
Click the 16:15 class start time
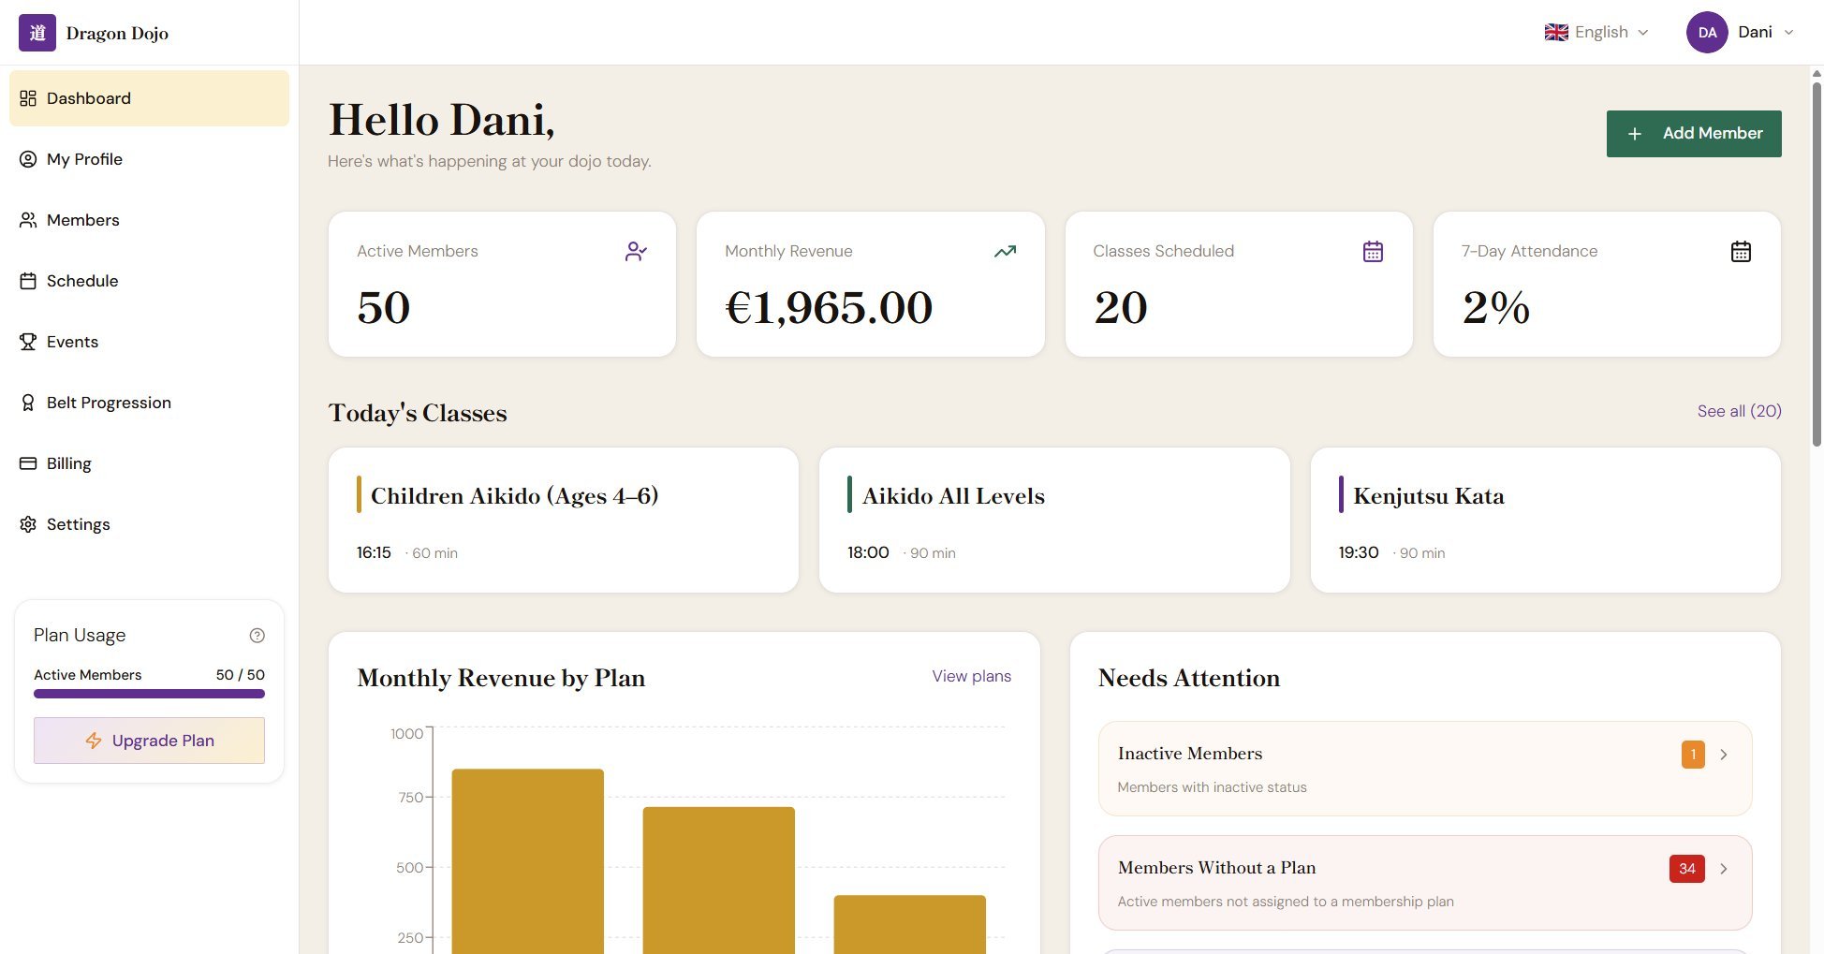click(x=374, y=552)
